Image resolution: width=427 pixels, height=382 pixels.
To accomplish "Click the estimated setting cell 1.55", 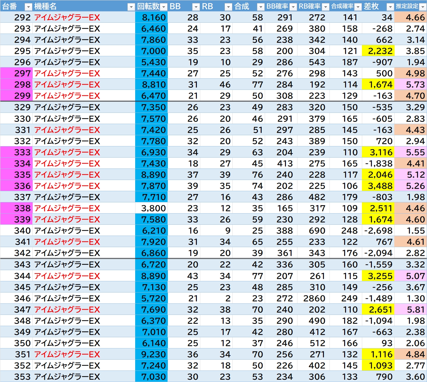I will coord(411,231).
